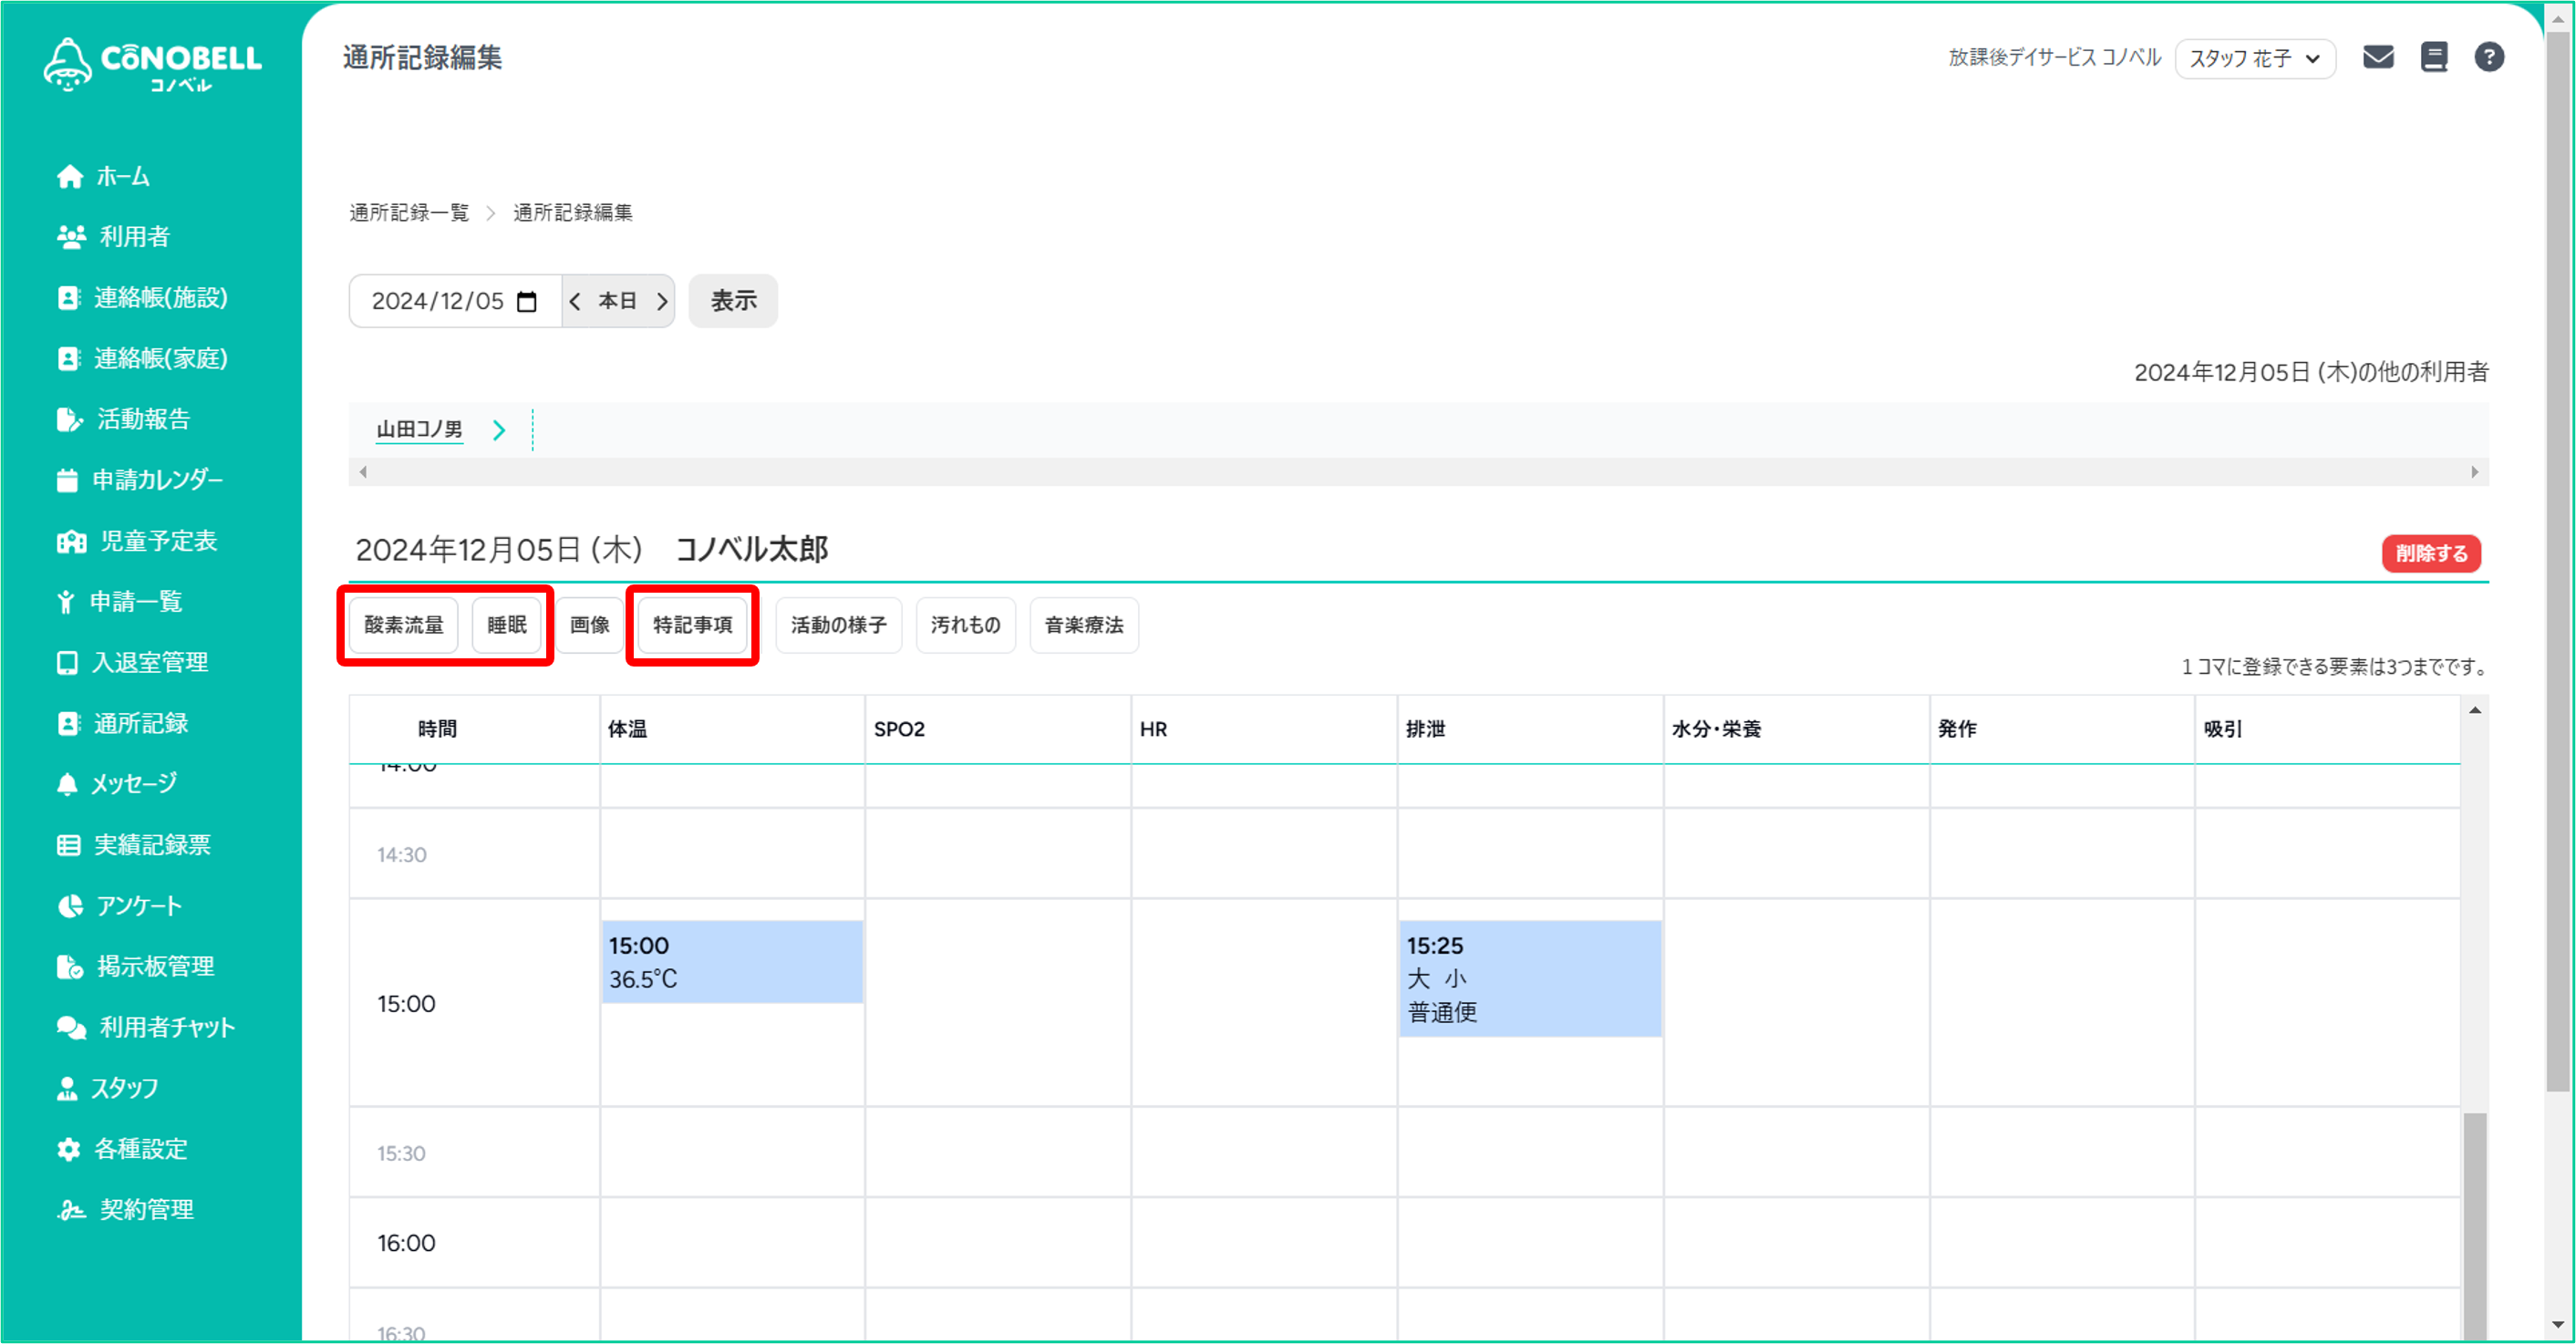Click the users icon beside 利用者
This screenshot has width=2576, height=1344.
tap(71, 237)
